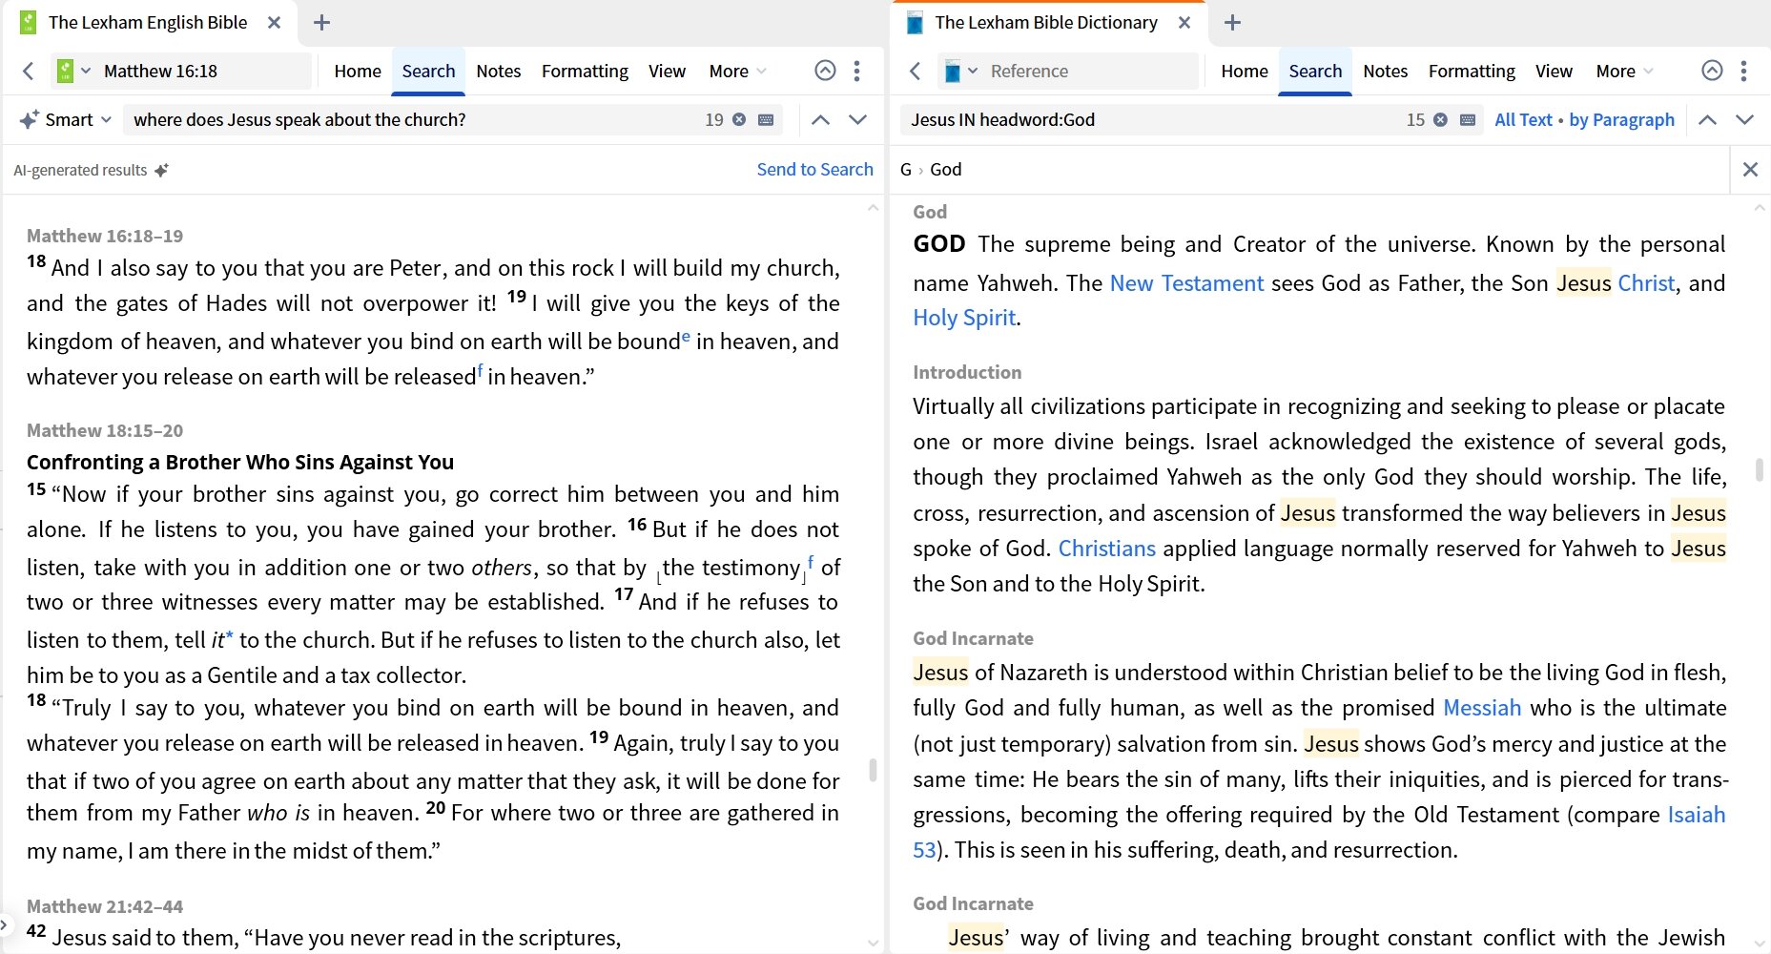
Task: Change the by Paragraph search setting
Action: (1621, 119)
